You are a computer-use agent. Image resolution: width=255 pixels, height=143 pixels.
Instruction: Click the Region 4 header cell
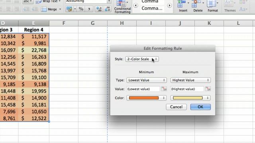[33, 30]
